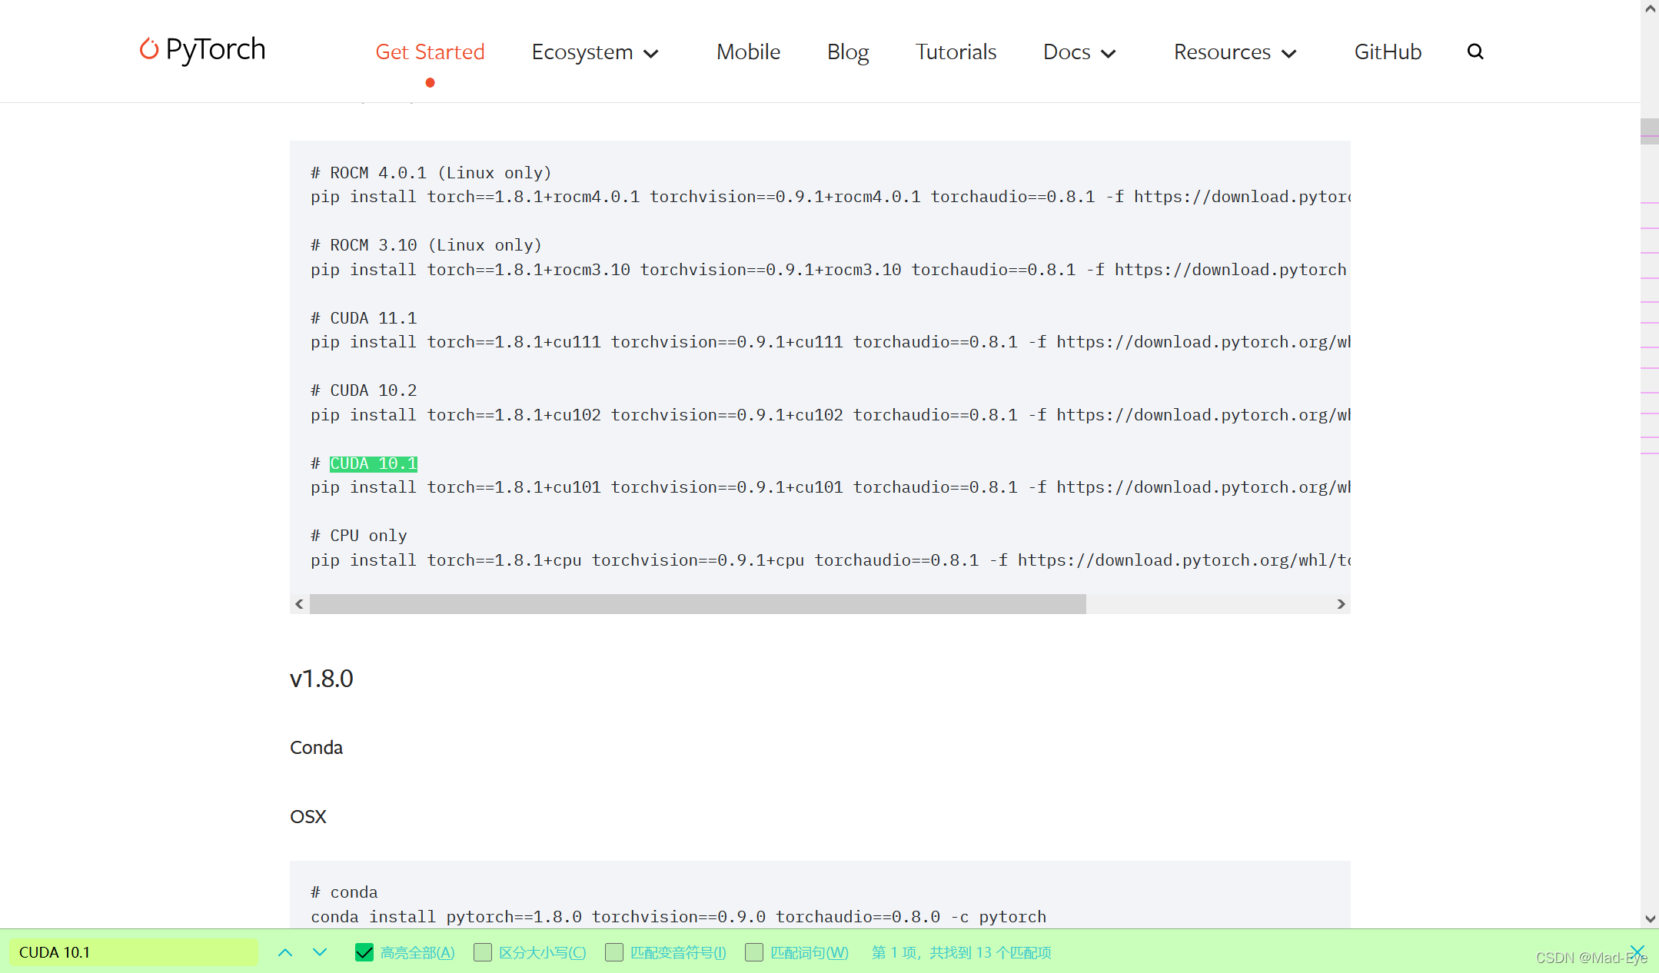Click the highlighted CUDA 10.1 match
1659x973 pixels.
pyautogui.click(x=374, y=463)
